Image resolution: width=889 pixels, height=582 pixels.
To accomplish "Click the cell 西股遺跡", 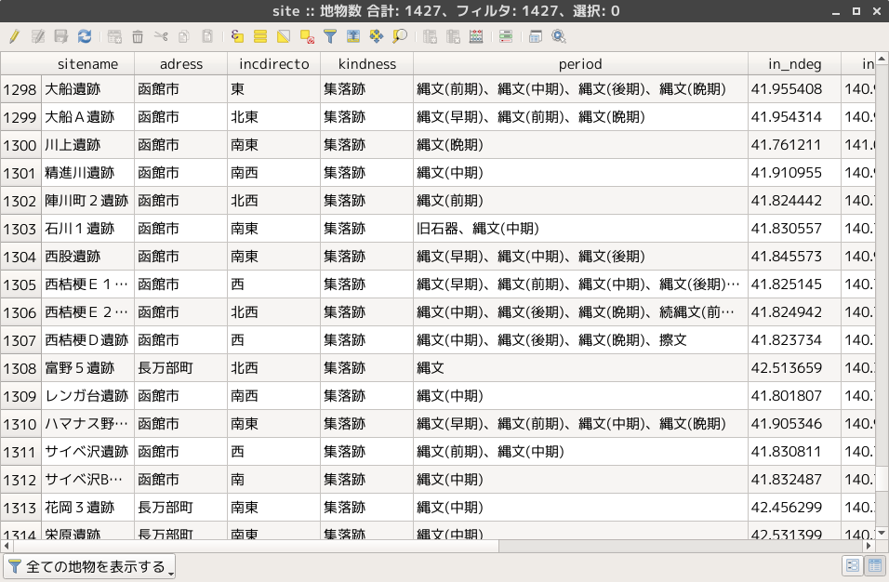I will [x=88, y=257].
